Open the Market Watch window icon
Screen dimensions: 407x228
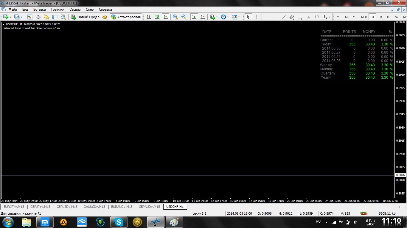coord(30,17)
